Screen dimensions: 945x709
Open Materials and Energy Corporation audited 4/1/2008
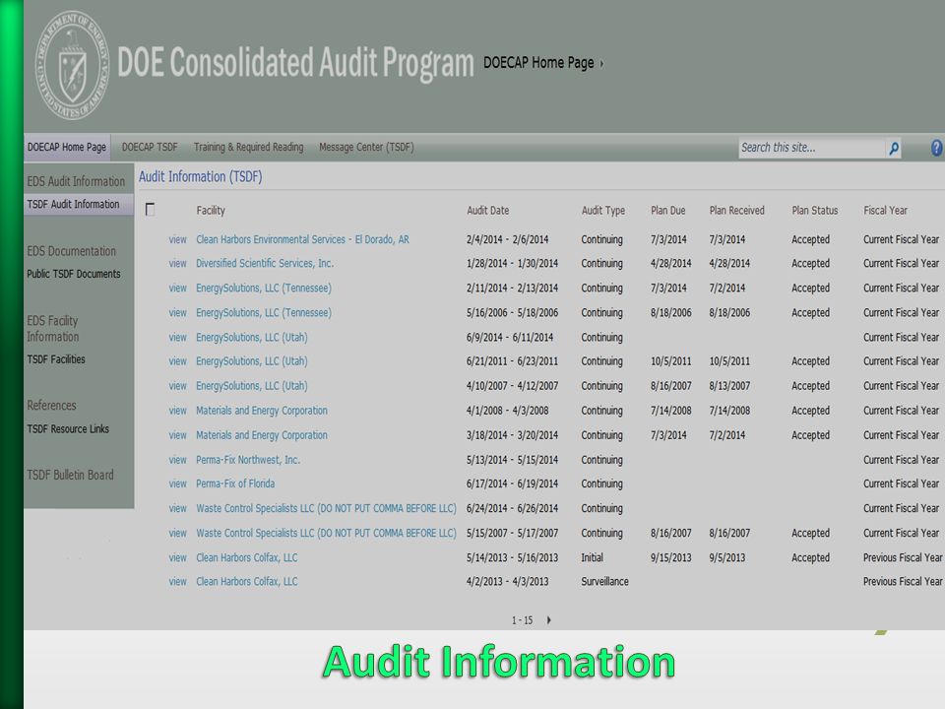pos(262,411)
